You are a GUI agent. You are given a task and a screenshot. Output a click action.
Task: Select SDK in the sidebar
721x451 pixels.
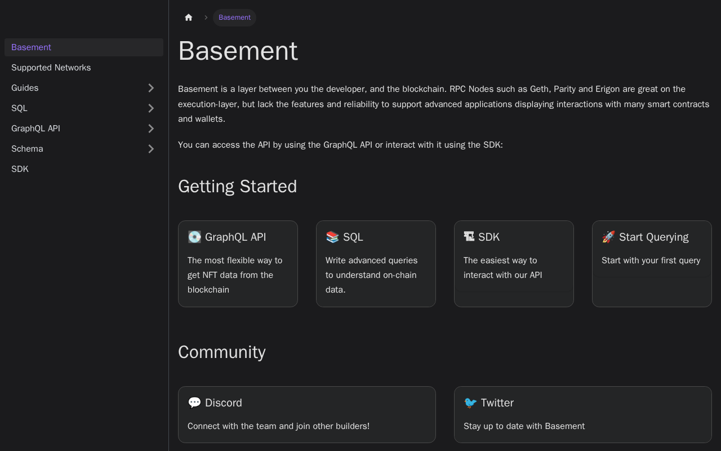20,169
